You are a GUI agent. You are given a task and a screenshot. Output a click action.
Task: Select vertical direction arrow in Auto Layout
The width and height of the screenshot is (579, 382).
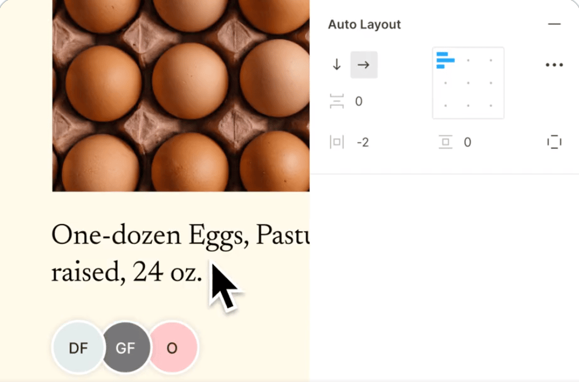click(x=336, y=65)
